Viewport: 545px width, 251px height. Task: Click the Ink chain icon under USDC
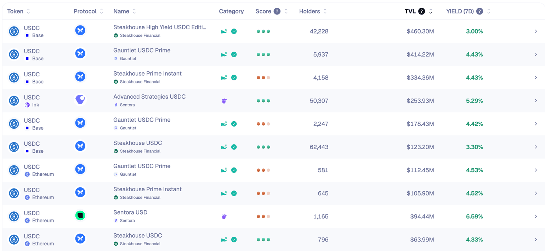pyautogui.click(x=27, y=105)
